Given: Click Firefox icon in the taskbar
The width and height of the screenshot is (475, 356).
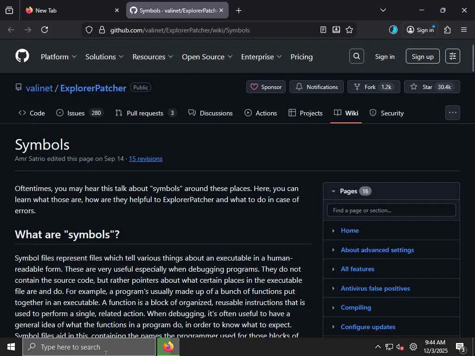Looking at the screenshot, I should pyautogui.click(x=168, y=347).
